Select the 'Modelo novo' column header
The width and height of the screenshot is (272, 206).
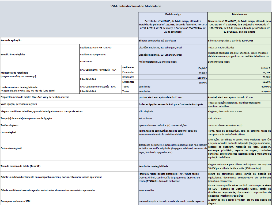coord(239,14)
